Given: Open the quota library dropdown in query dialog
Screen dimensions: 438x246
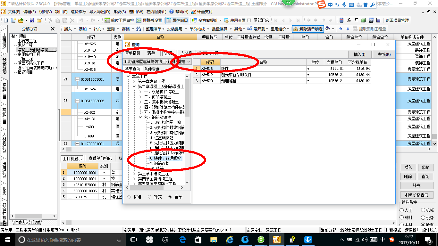Looking at the screenshot, I should [x=189, y=61].
